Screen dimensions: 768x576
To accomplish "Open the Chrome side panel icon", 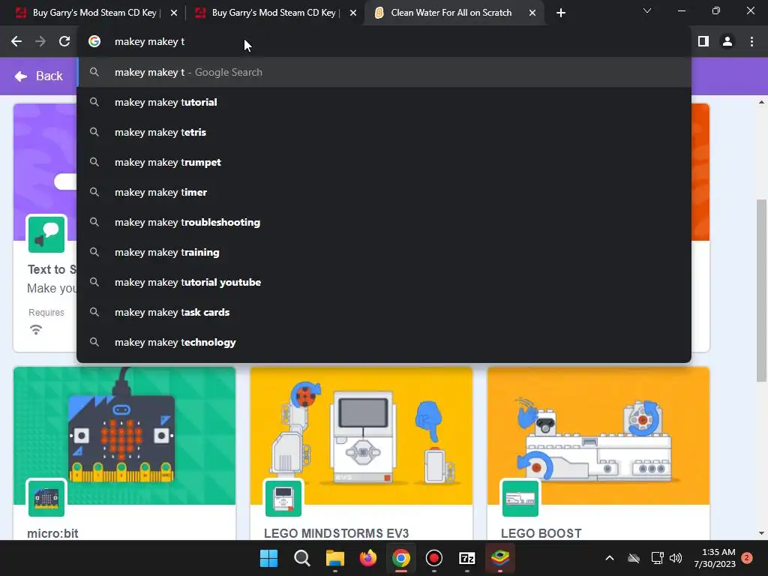I will click(x=703, y=42).
